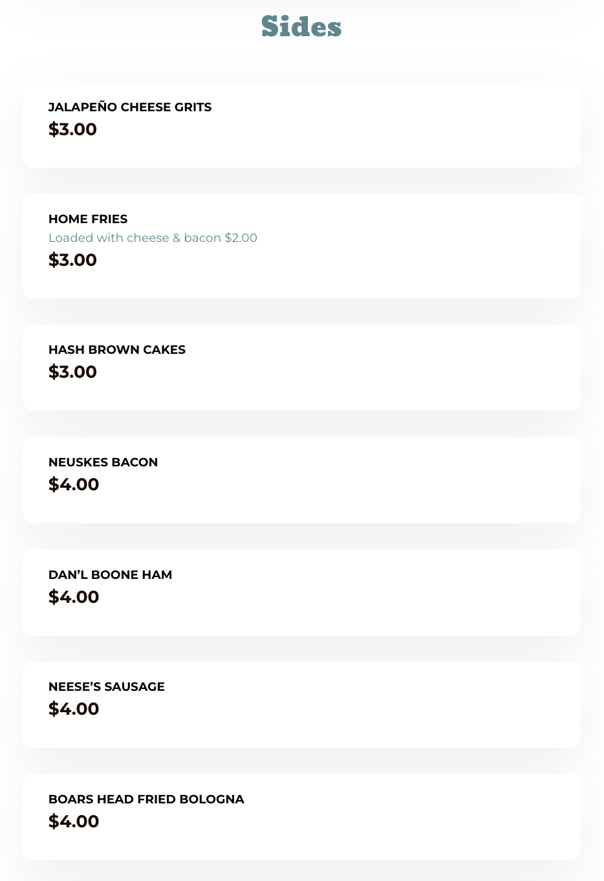This screenshot has height=881, width=604.
Task: Click the Dan'l Boone Ham $4.00 price
Action: tap(74, 597)
